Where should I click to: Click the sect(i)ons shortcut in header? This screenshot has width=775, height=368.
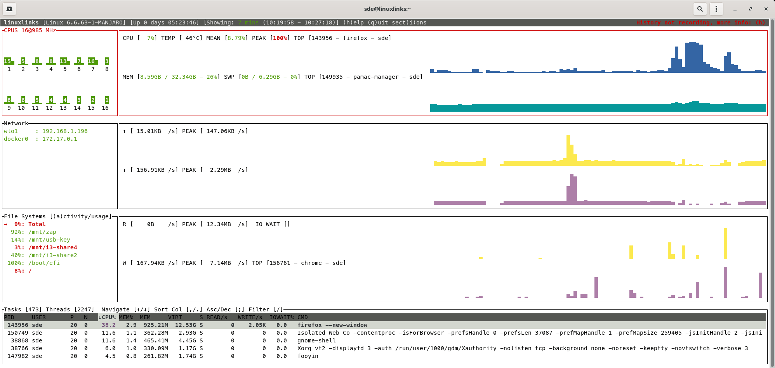click(409, 22)
